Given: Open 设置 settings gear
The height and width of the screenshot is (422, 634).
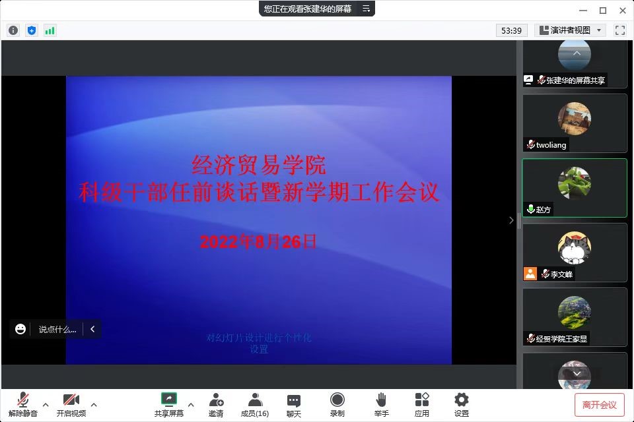Looking at the screenshot, I should point(462,405).
